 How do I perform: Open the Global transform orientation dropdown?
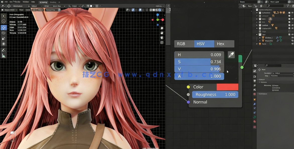74,6
